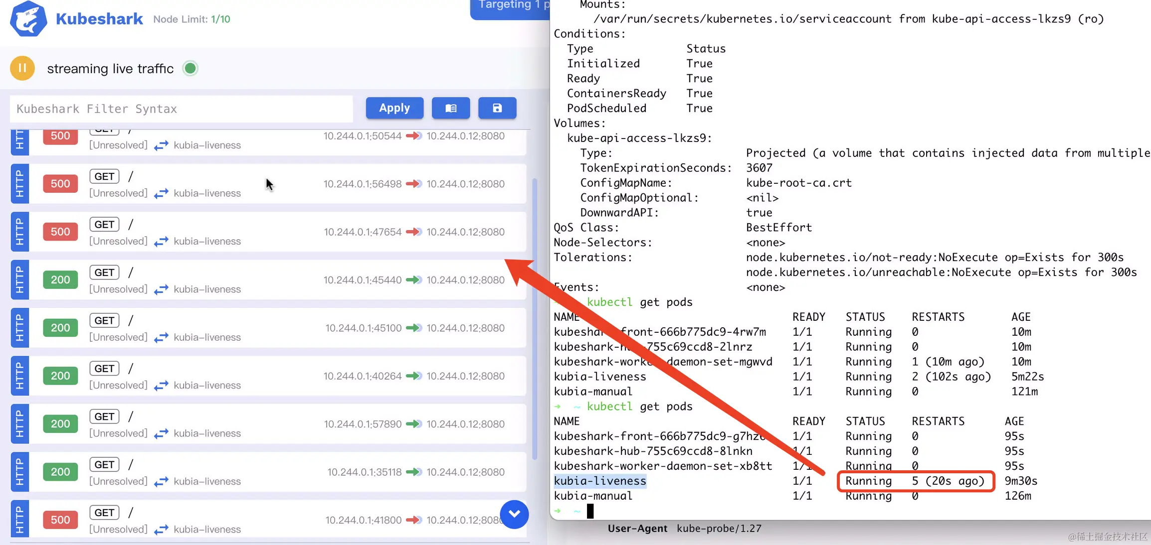Select highlighted kubia-liveness text in terminal
The height and width of the screenshot is (545, 1151).
[x=600, y=481]
